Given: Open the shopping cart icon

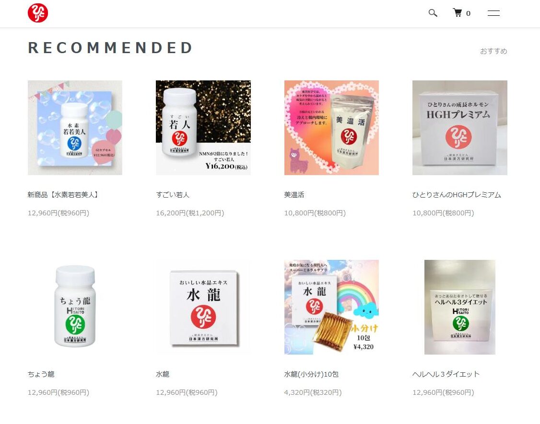Looking at the screenshot, I should (458, 13).
